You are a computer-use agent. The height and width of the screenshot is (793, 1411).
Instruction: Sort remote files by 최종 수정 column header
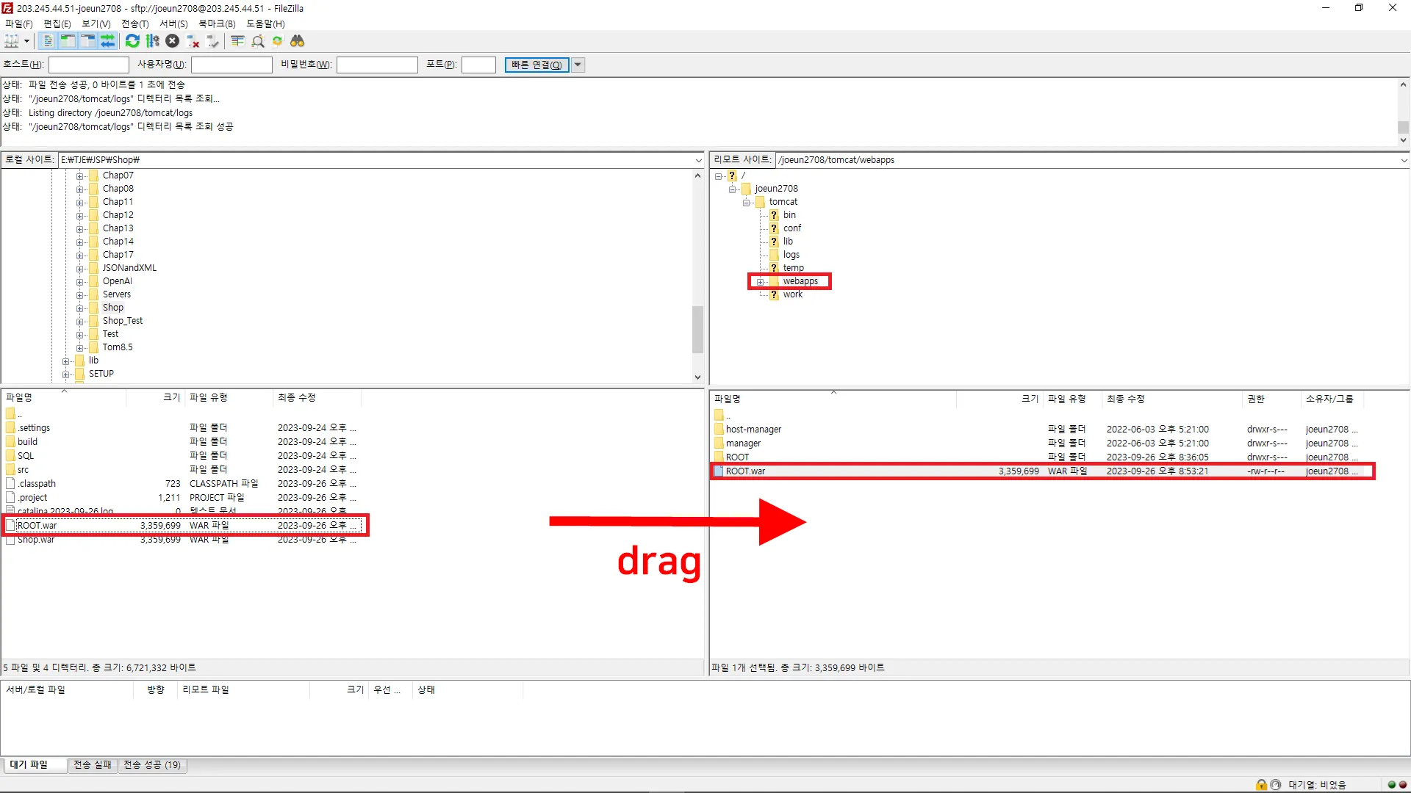(1125, 399)
